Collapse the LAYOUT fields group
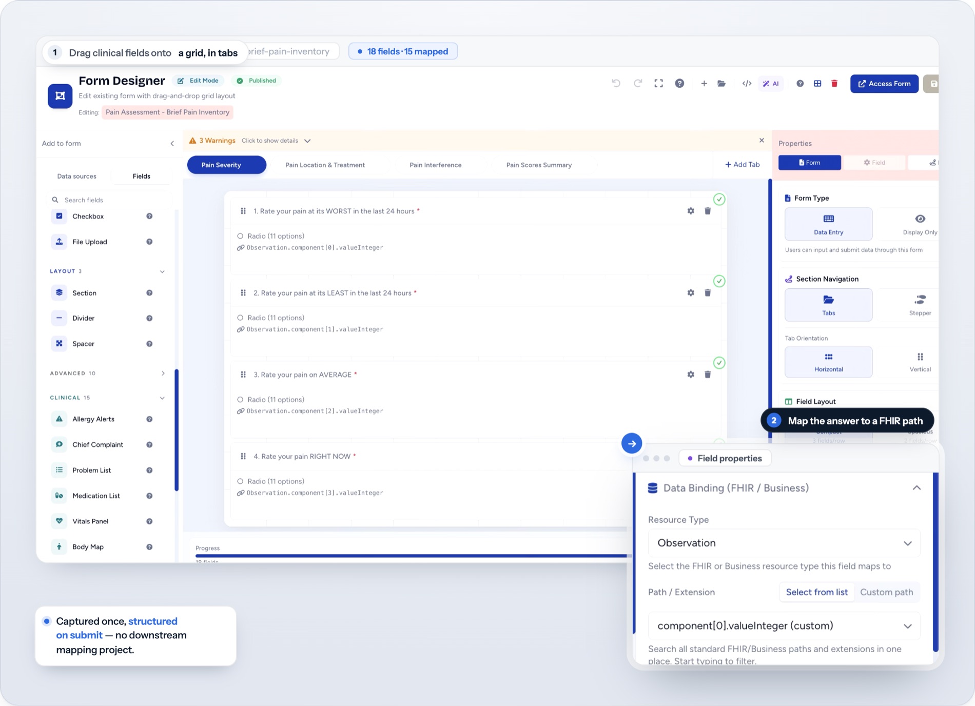The image size is (975, 706). [162, 271]
